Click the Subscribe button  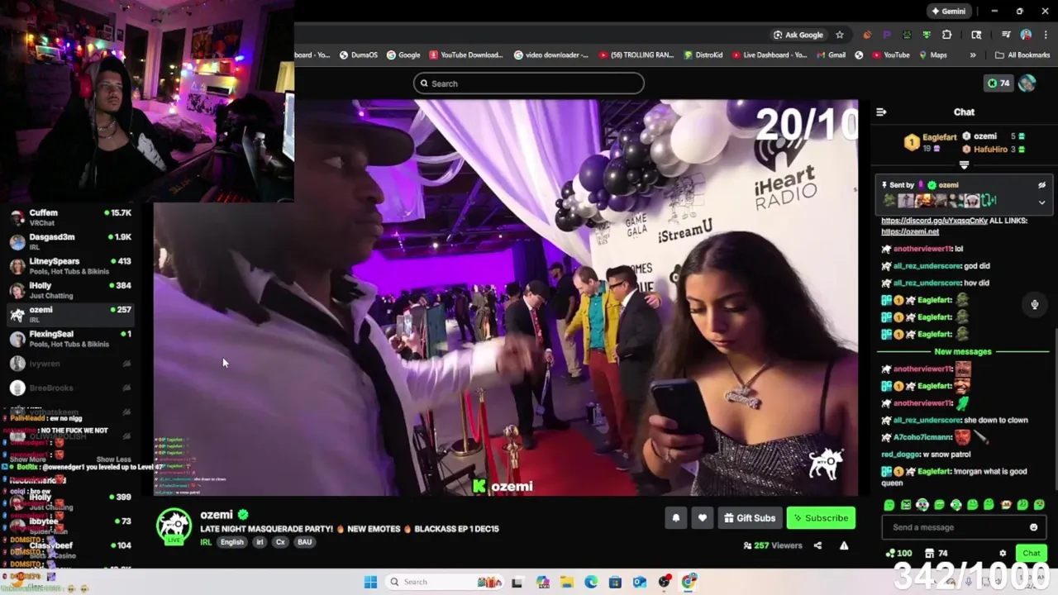point(821,518)
